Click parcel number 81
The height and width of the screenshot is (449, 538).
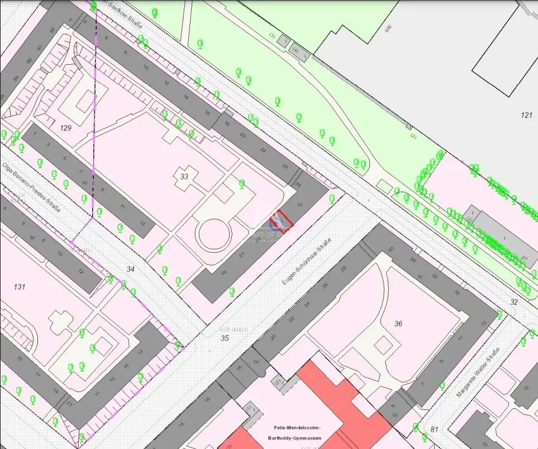coord(435,429)
